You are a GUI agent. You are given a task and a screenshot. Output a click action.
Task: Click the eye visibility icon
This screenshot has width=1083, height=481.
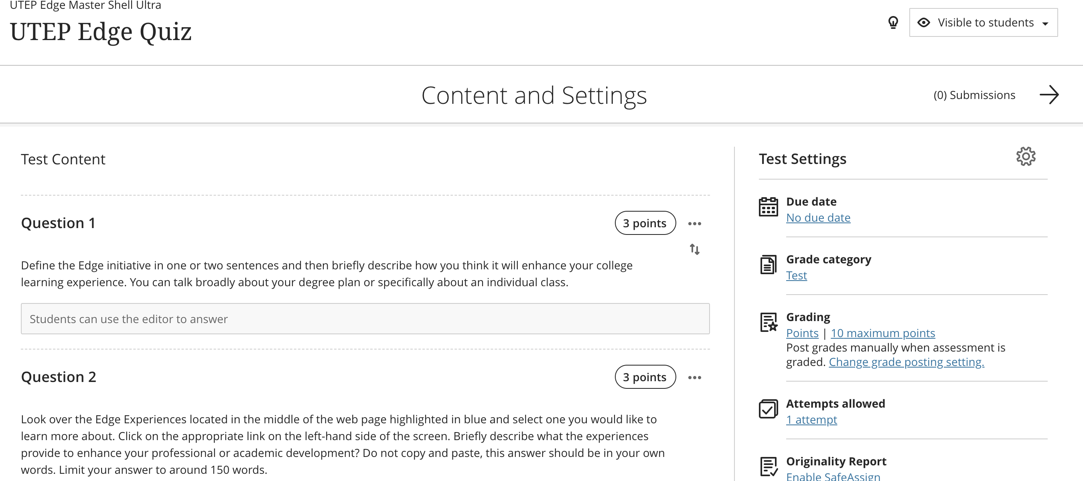923,23
